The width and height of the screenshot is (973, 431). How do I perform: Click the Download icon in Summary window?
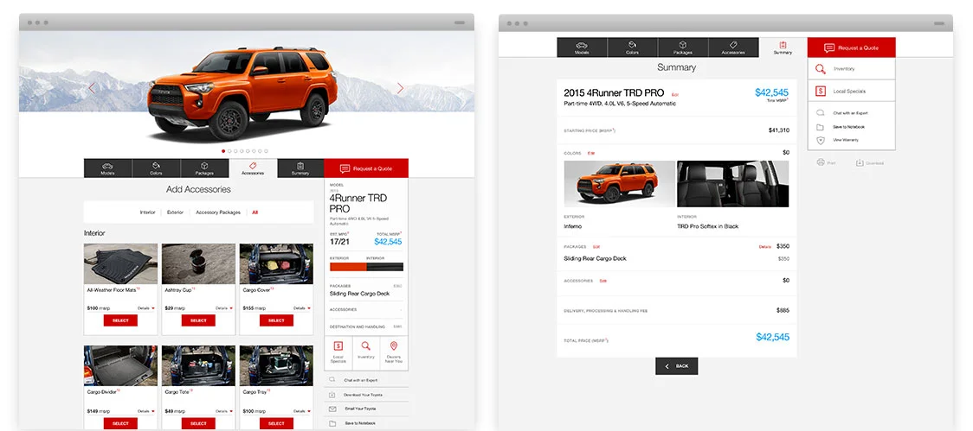click(860, 163)
